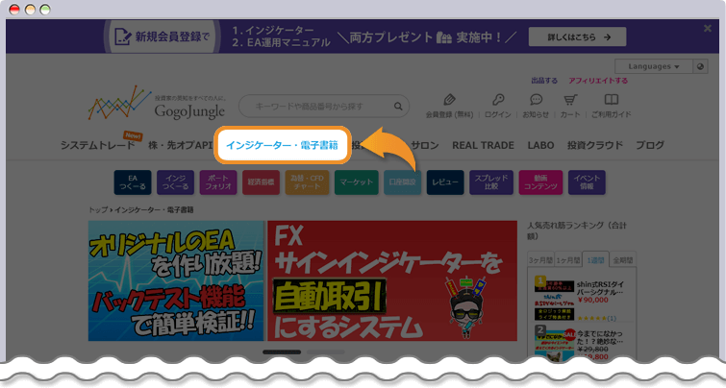This screenshot has width=726, height=388.
Task: Switch to the 3ヶ月間 ranking tab
Action: [540, 260]
